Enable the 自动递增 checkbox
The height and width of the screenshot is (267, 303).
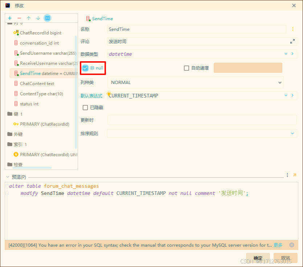187,68
